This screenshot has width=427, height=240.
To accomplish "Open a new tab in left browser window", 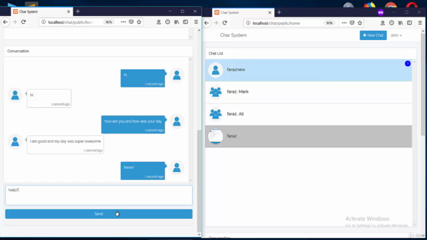I will pyautogui.click(x=78, y=11).
